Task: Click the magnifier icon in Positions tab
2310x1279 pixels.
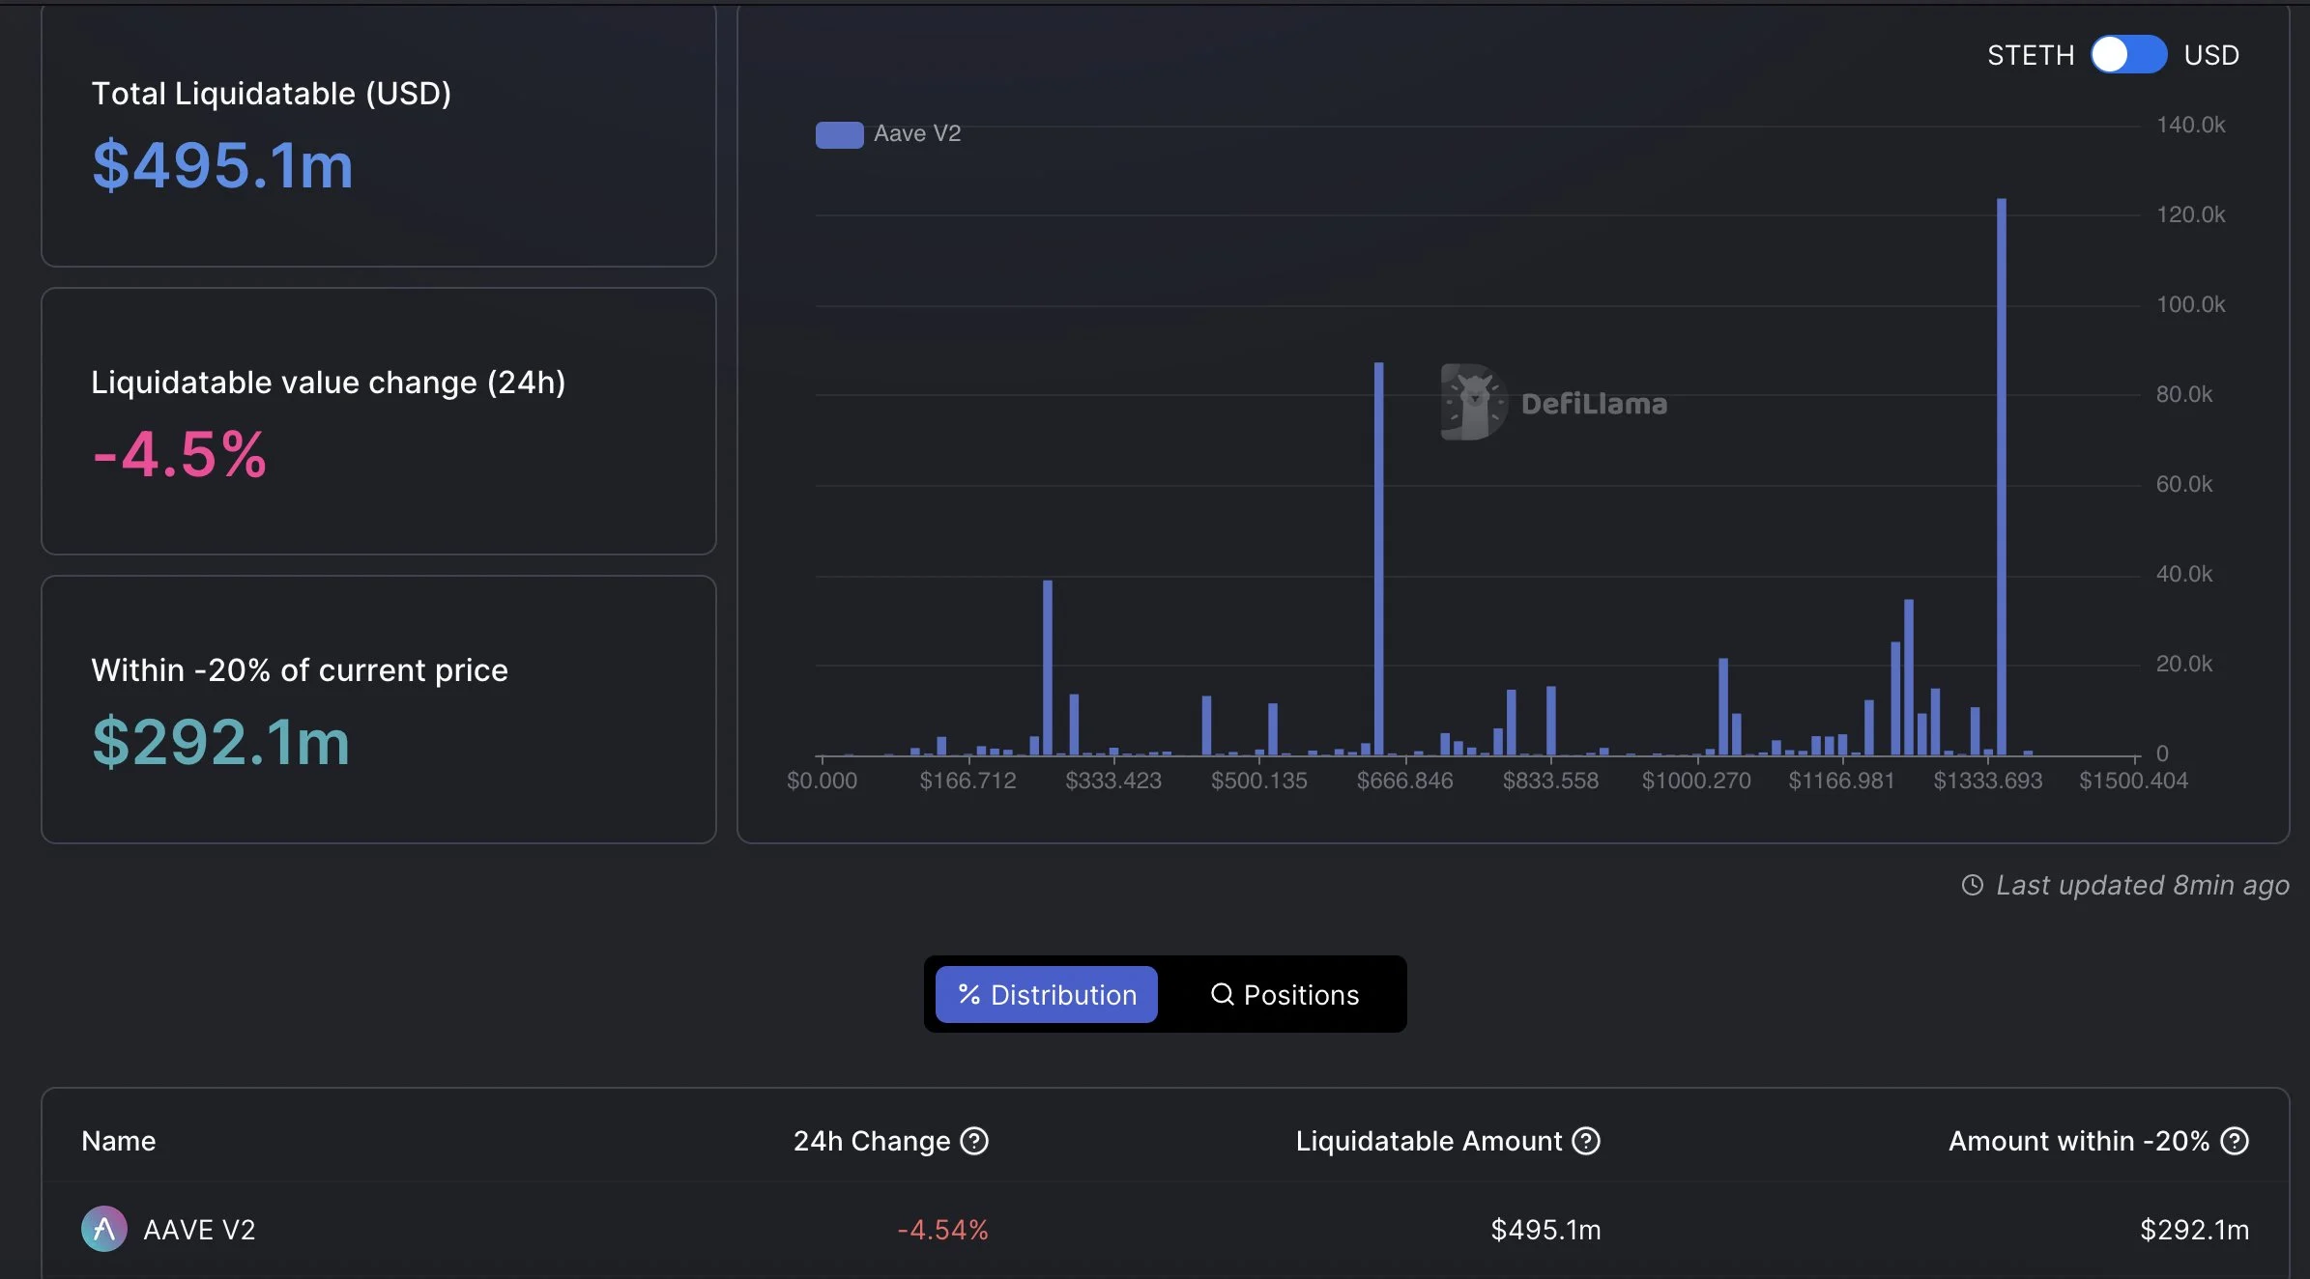Action: click(x=1222, y=994)
